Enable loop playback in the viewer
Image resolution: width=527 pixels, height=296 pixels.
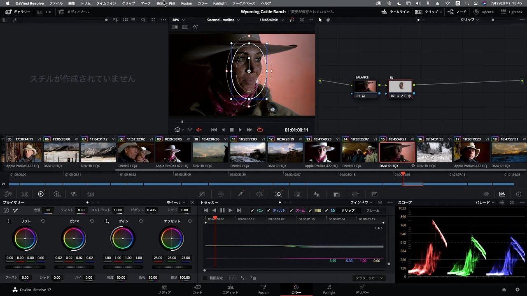(x=260, y=129)
